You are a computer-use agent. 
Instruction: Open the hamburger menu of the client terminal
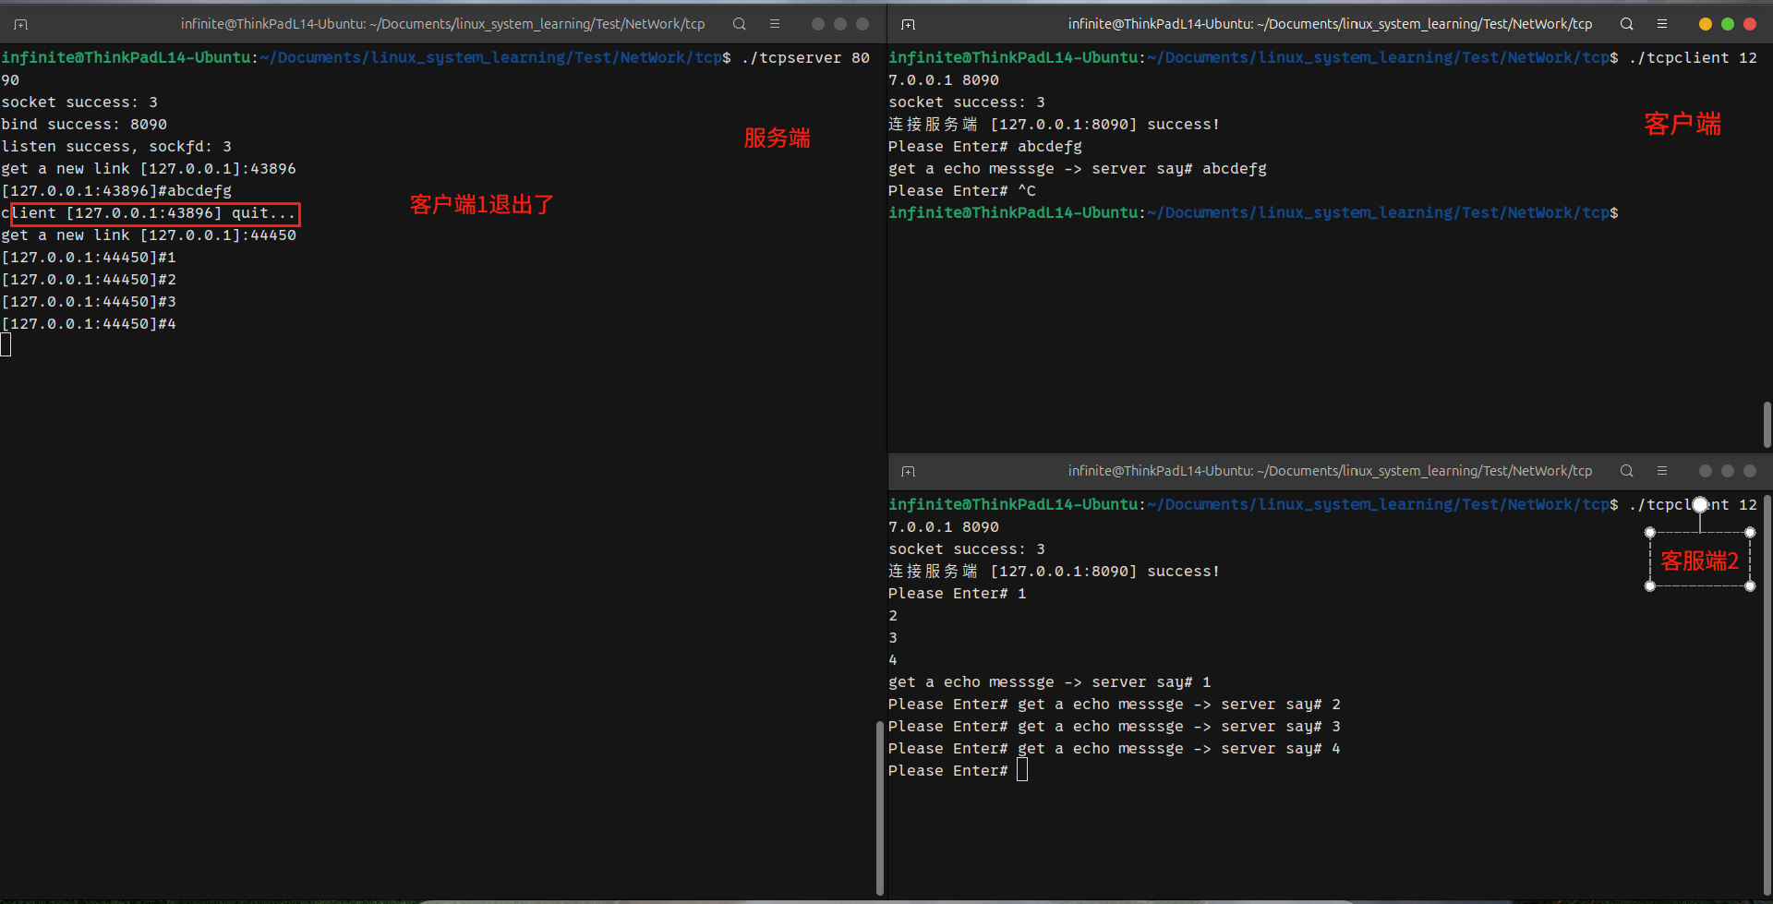(x=1662, y=23)
